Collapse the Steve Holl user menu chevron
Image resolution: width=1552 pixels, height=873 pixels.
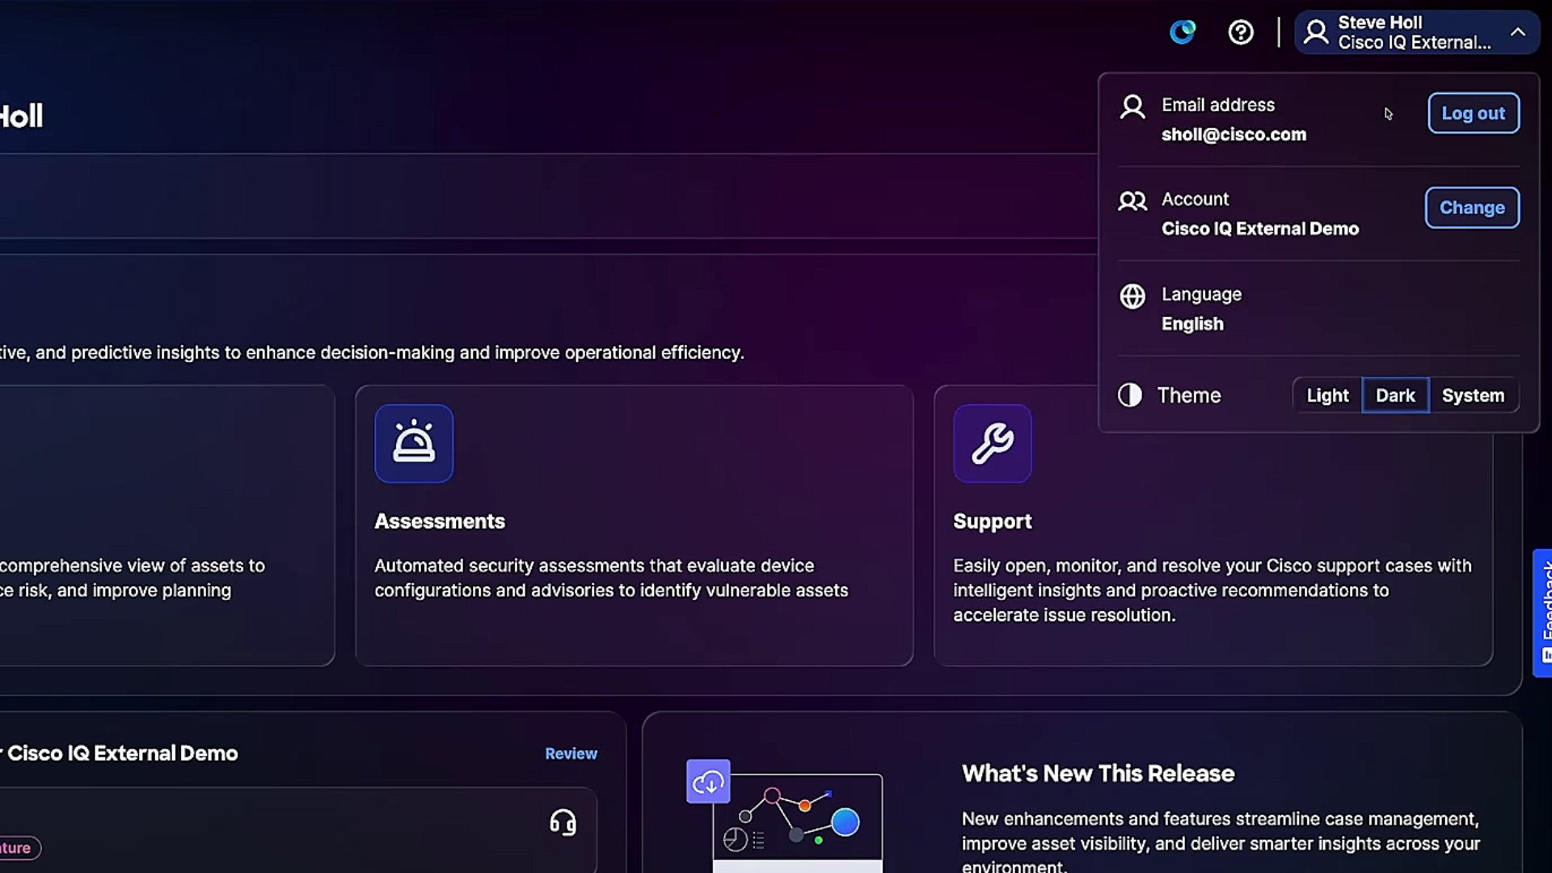point(1518,32)
